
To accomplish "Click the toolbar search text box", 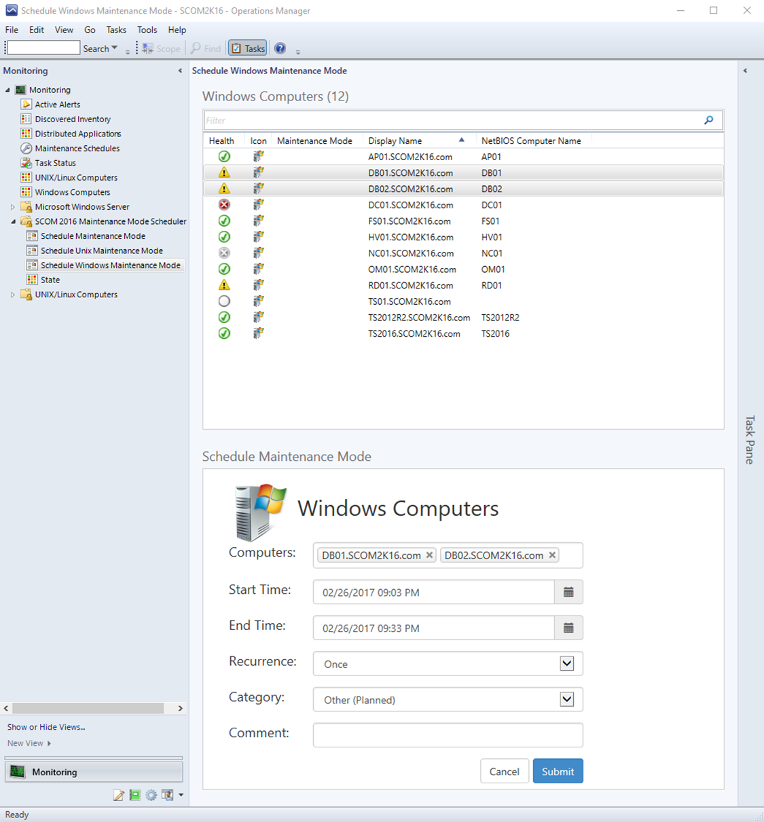I will tap(43, 48).
